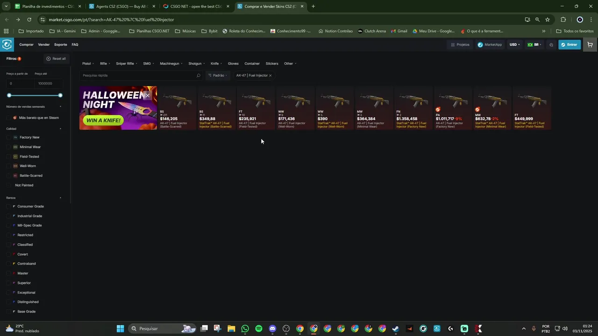The width and height of the screenshot is (598, 336).
Task: Click the Reset all filters button
Action: [x=56, y=59]
